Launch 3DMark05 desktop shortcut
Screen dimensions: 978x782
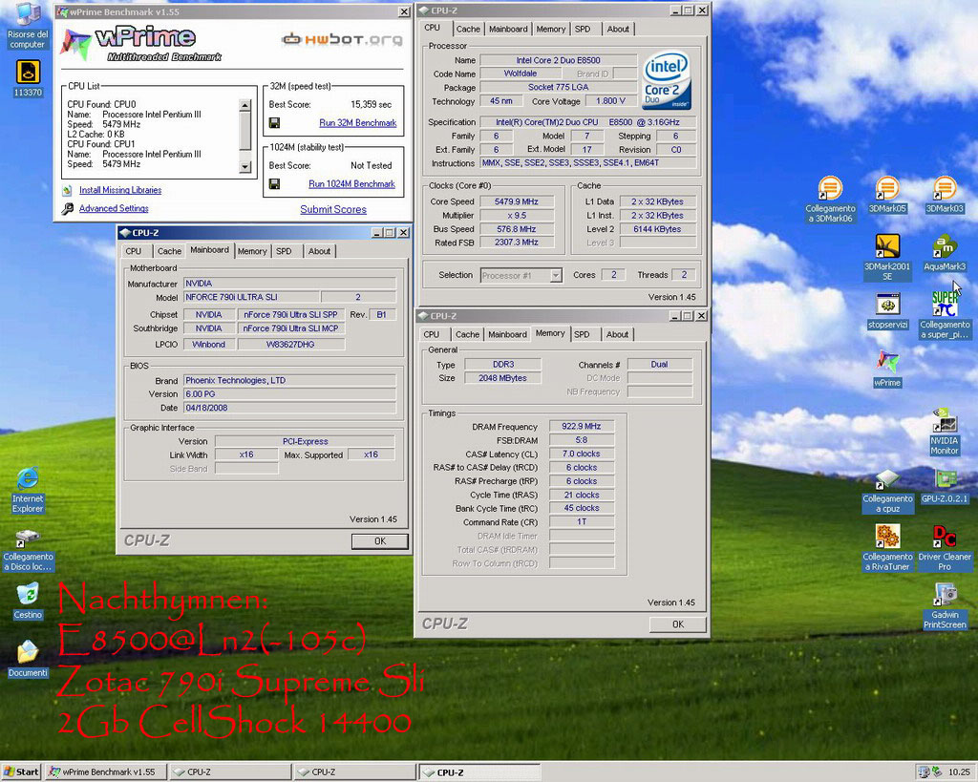(887, 195)
